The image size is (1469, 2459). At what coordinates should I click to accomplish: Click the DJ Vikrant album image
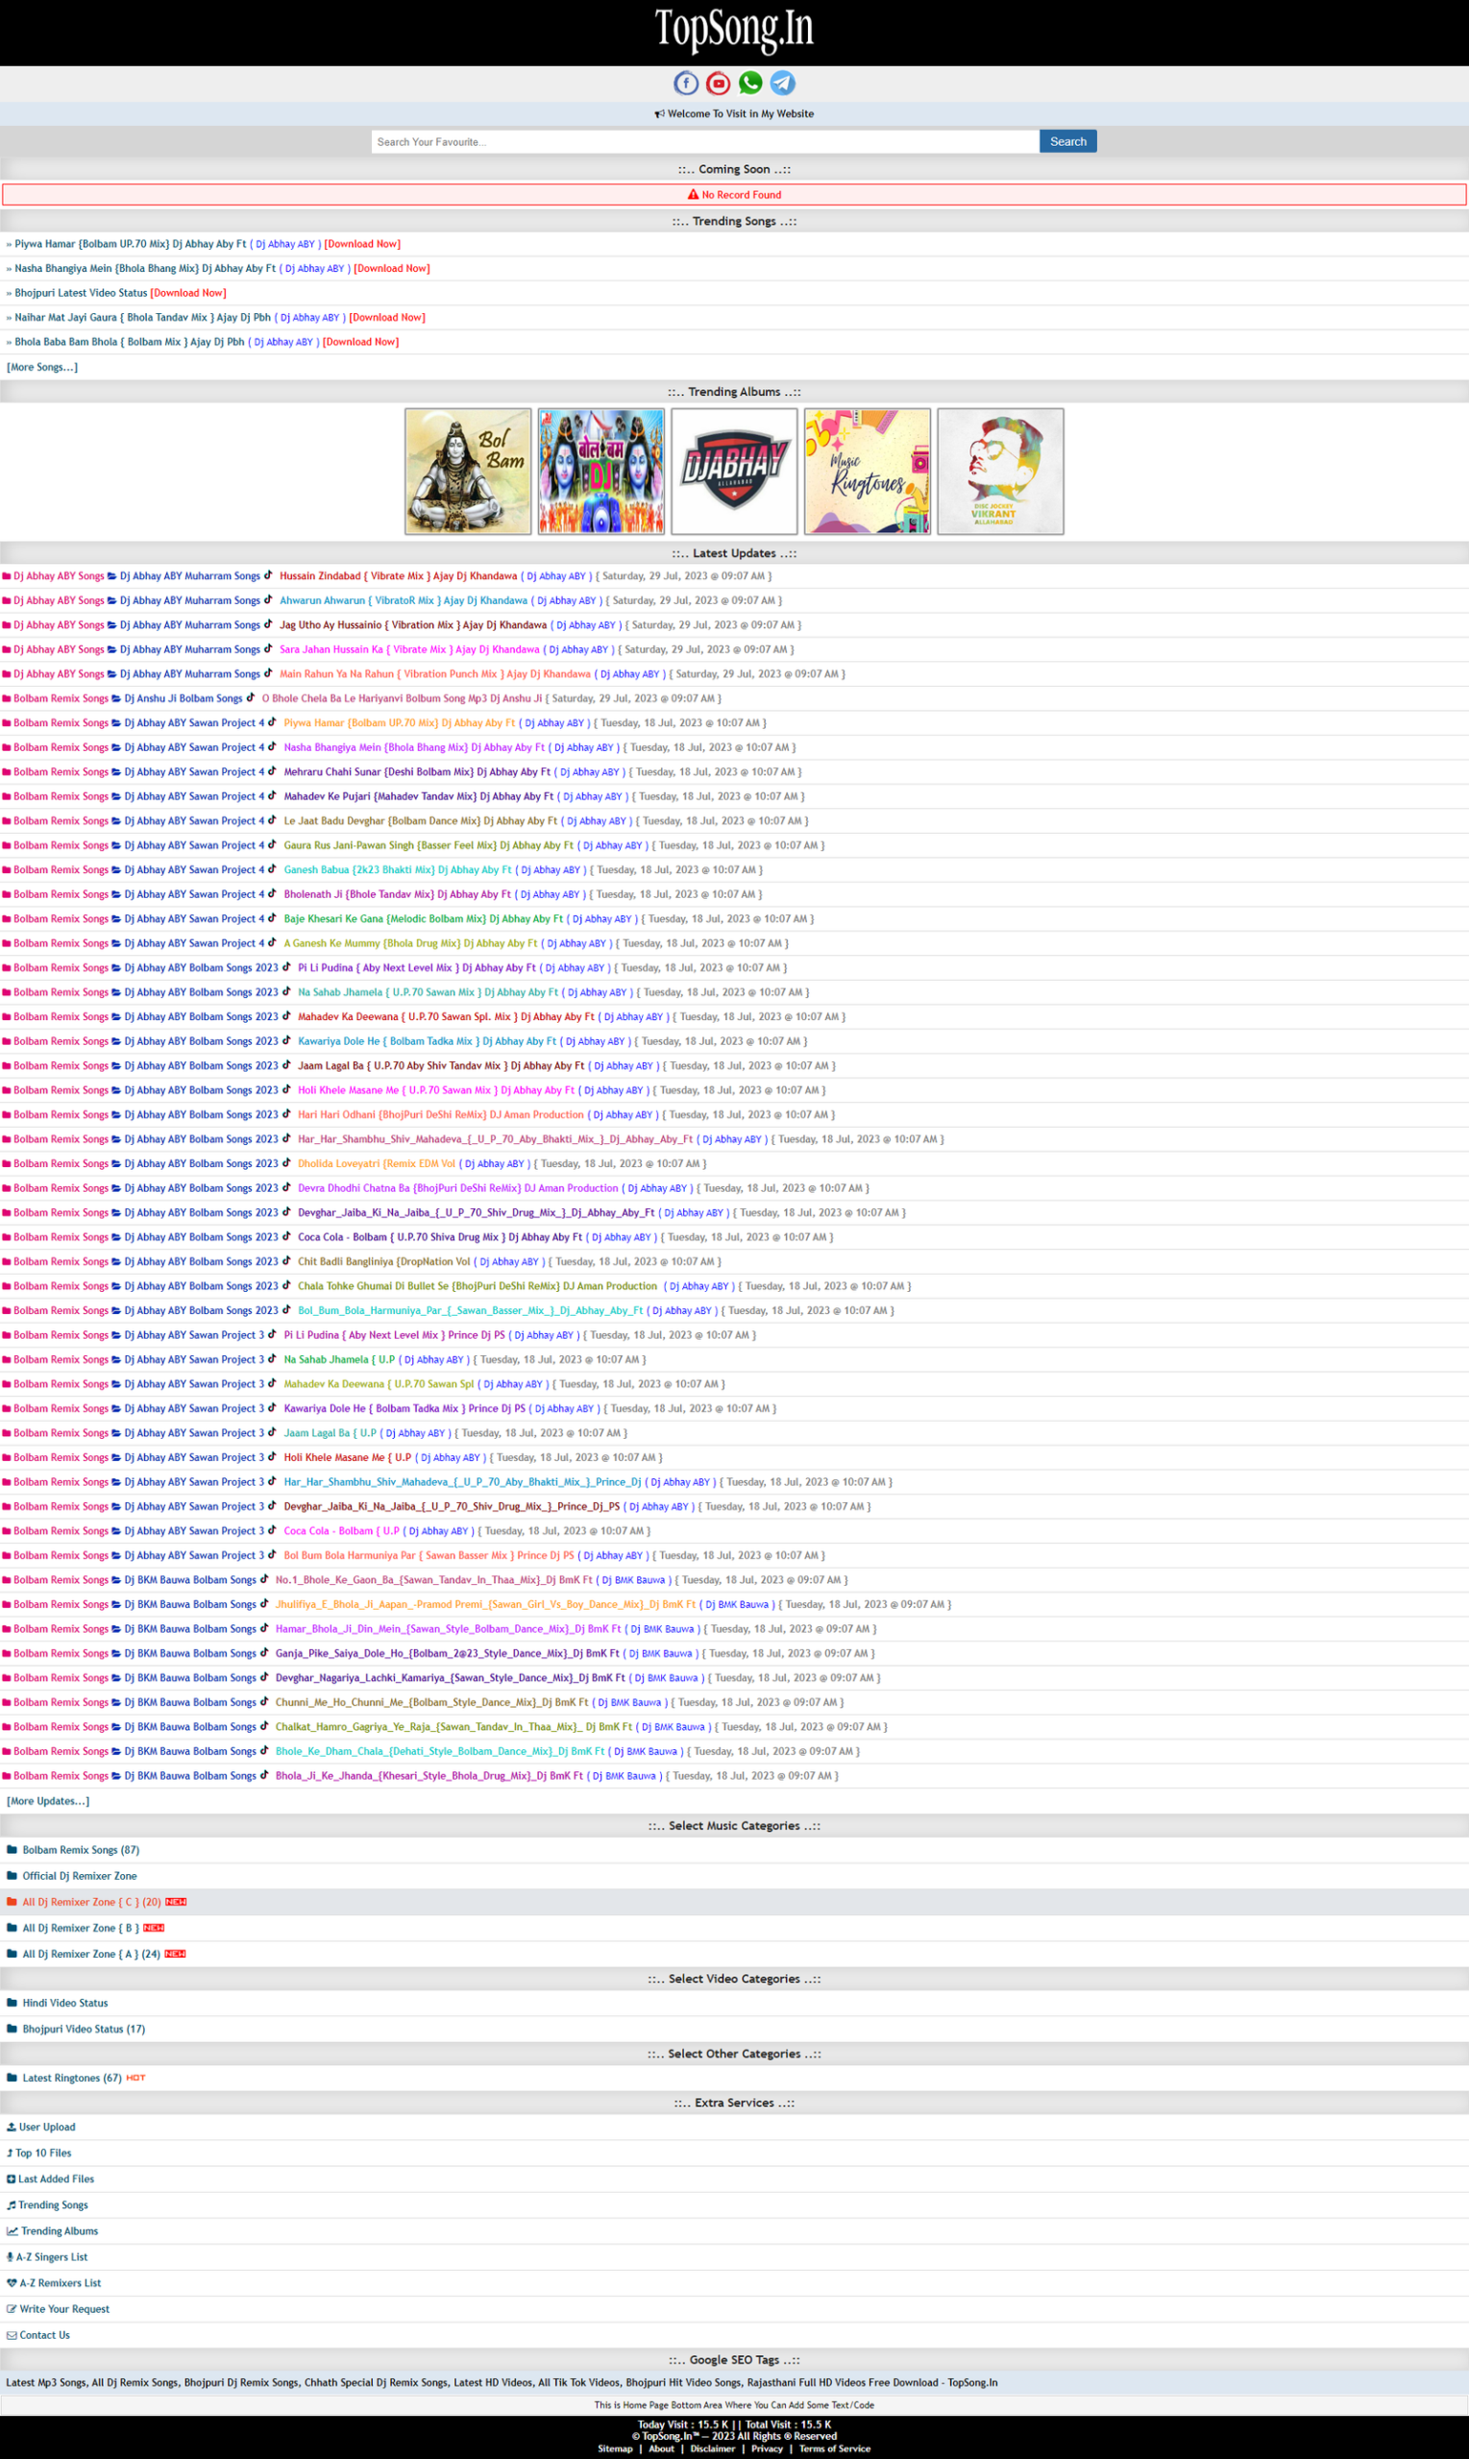(1000, 471)
